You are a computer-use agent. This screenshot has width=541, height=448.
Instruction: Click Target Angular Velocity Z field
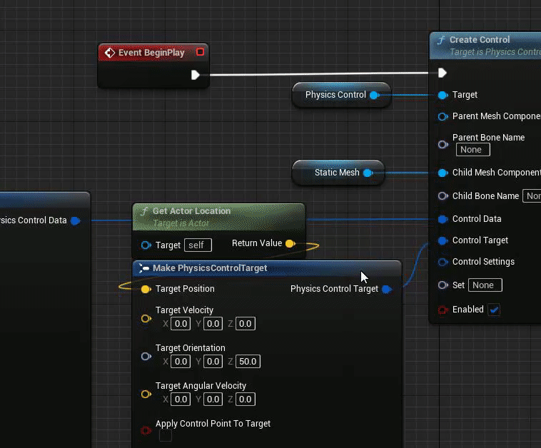coord(246,399)
